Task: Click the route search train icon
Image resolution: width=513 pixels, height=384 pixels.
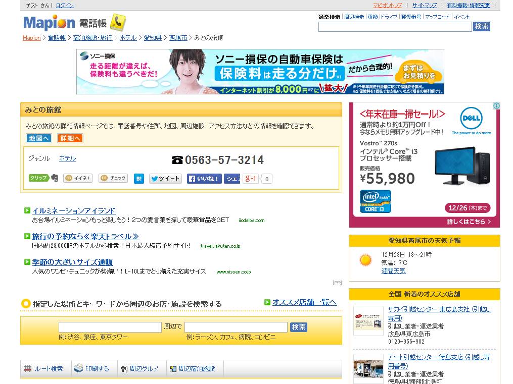Action: 28,369
